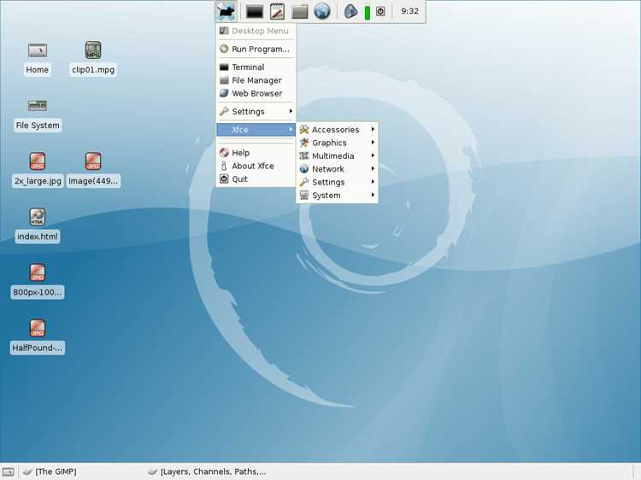Click the Xfce mouse menu panel icon
The width and height of the screenshot is (641, 480).
pyautogui.click(x=226, y=11)
